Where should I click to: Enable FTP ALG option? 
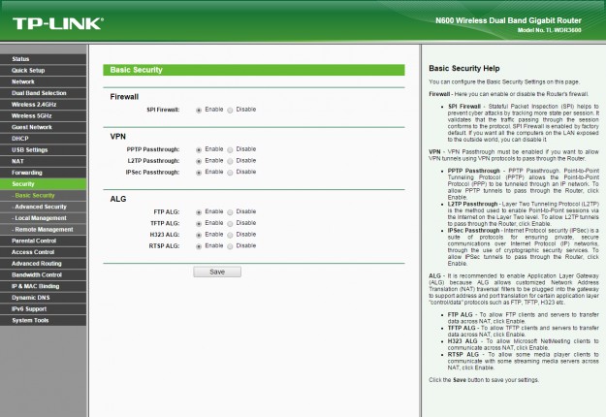(x=199, y=210)
